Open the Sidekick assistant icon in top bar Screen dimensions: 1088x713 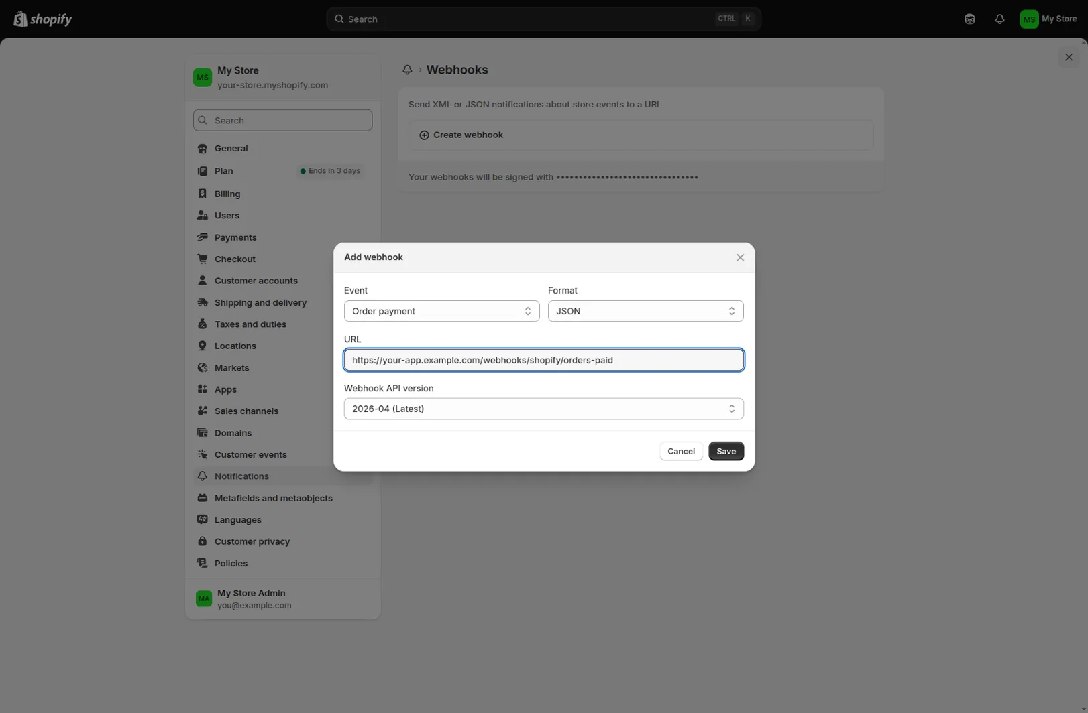[x=969, y=19]
